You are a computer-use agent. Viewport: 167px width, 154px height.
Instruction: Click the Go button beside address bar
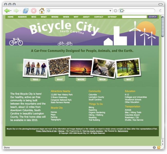pyautogui.click(x=115, y=11)
